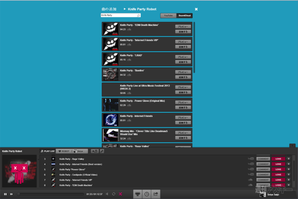298x199 pixels.
Task: Click LOVE on Internet Friends (Best version) row
Action: 278,164
